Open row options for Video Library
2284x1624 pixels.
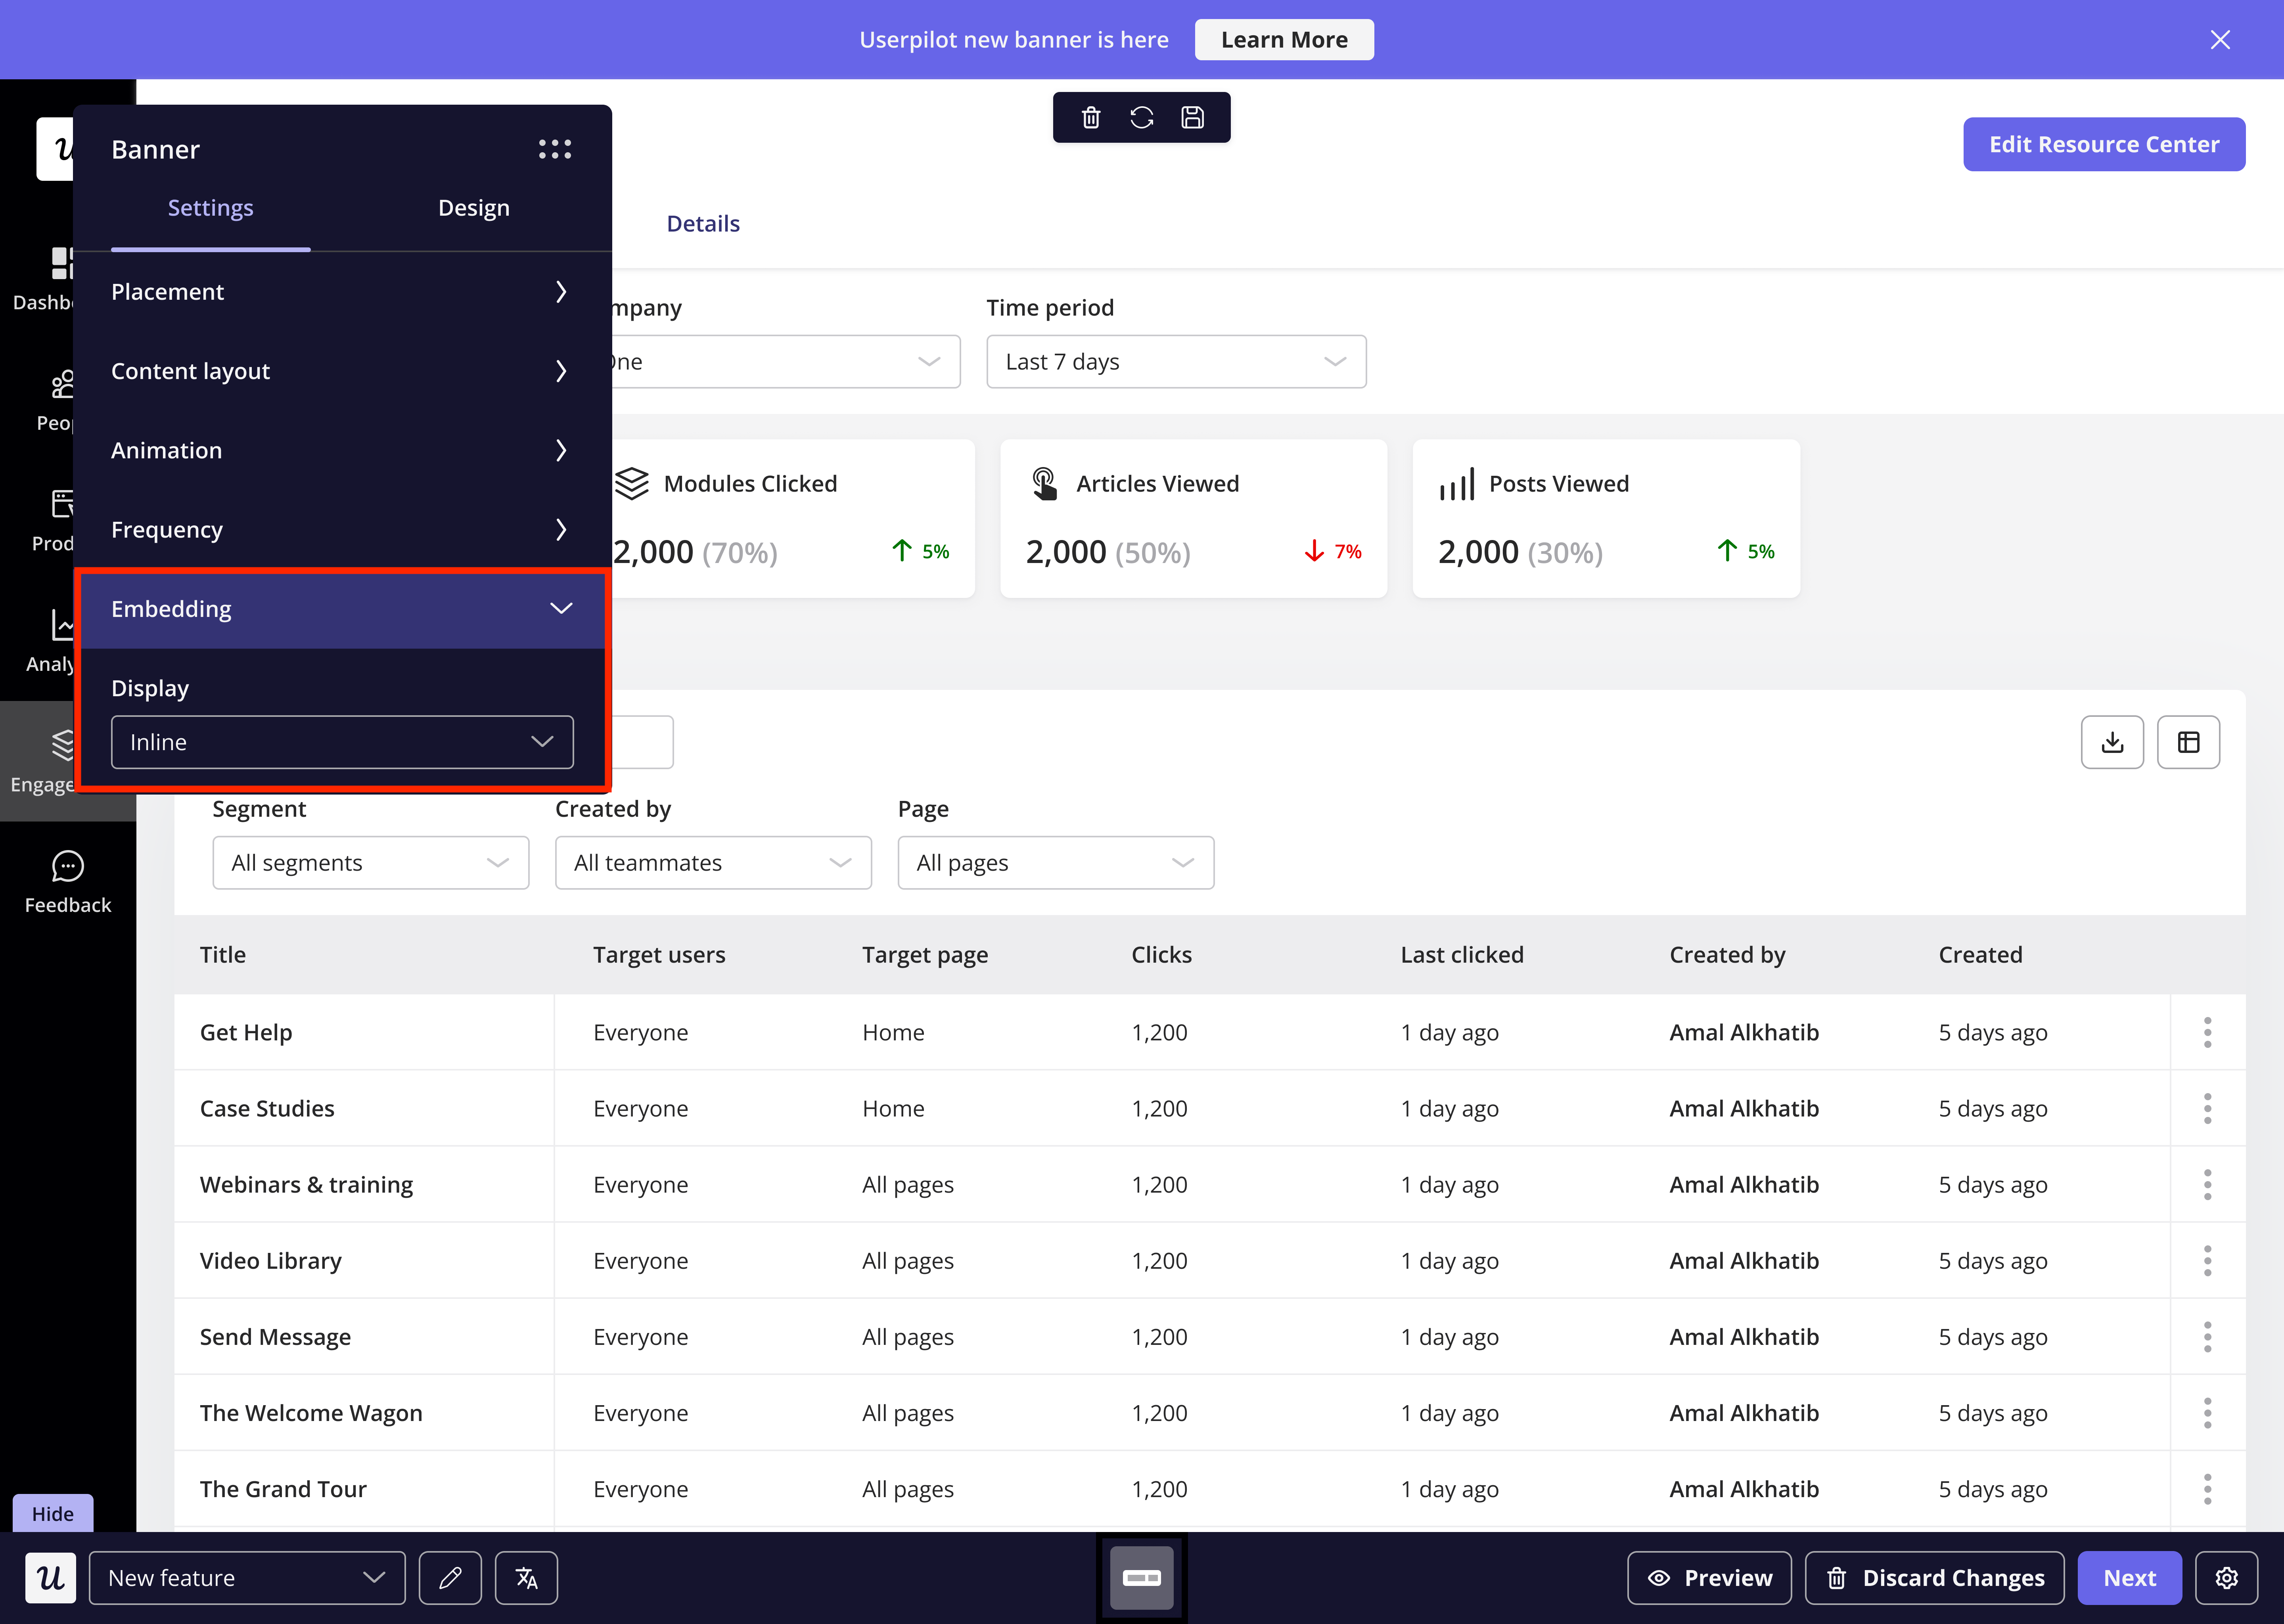(2207, 1260)
